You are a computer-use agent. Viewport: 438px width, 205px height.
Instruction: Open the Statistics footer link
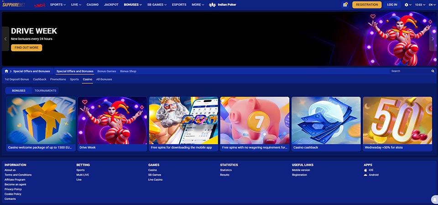[x=226, y=170]
